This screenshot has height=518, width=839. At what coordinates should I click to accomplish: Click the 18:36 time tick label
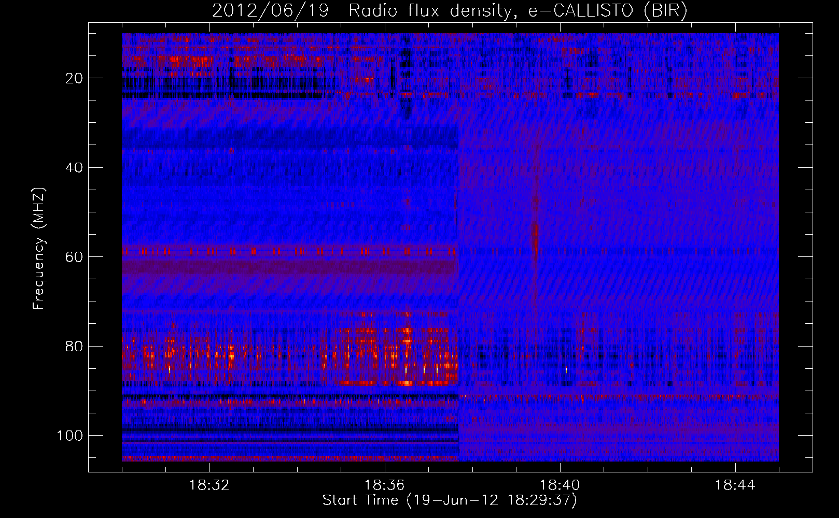(x=385, y=485)
